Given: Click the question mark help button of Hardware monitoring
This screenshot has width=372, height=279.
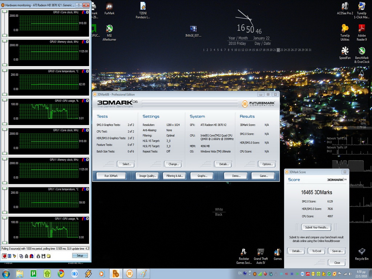Looking at the screenshot, I should pyautogui.click(x=79, y=5).
